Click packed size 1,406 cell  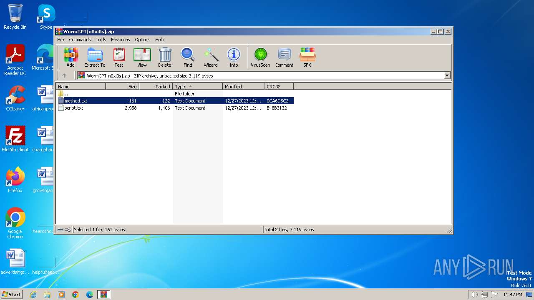click(164, 108)
